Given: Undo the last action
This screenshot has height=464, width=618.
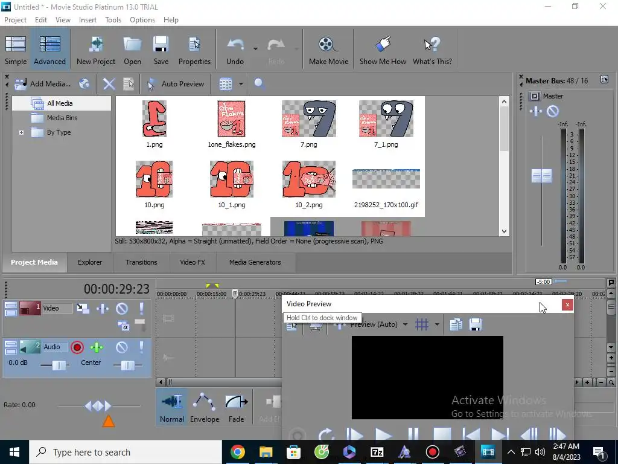Looking at the screenshot, I should (235, 50).
